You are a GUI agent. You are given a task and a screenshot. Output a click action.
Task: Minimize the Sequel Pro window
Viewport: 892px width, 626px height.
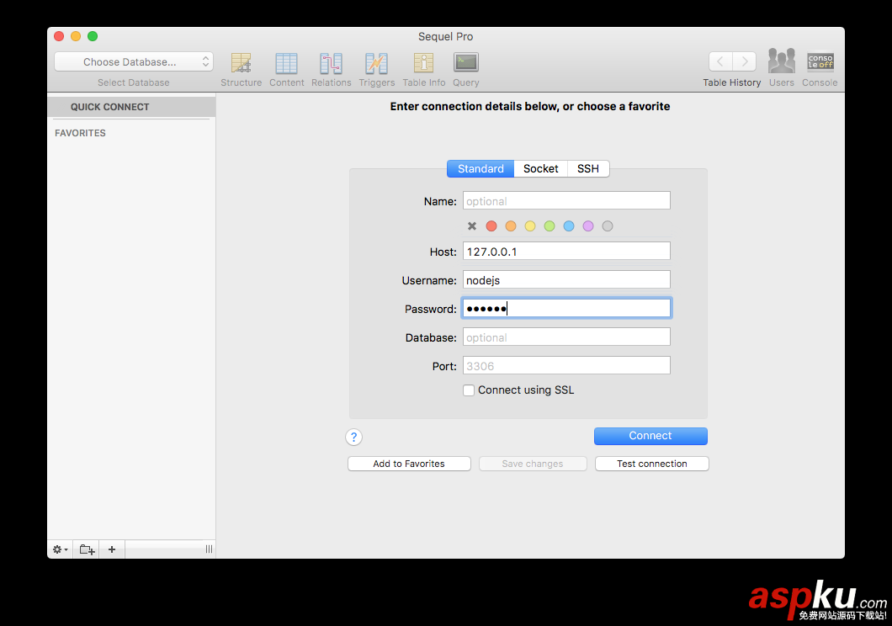76,36
